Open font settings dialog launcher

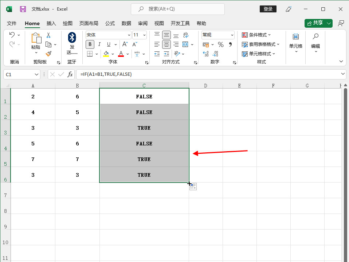(147, 63)
